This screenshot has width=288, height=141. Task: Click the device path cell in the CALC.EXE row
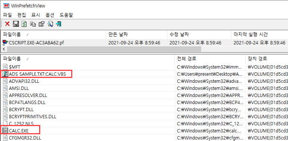point(267,131)
